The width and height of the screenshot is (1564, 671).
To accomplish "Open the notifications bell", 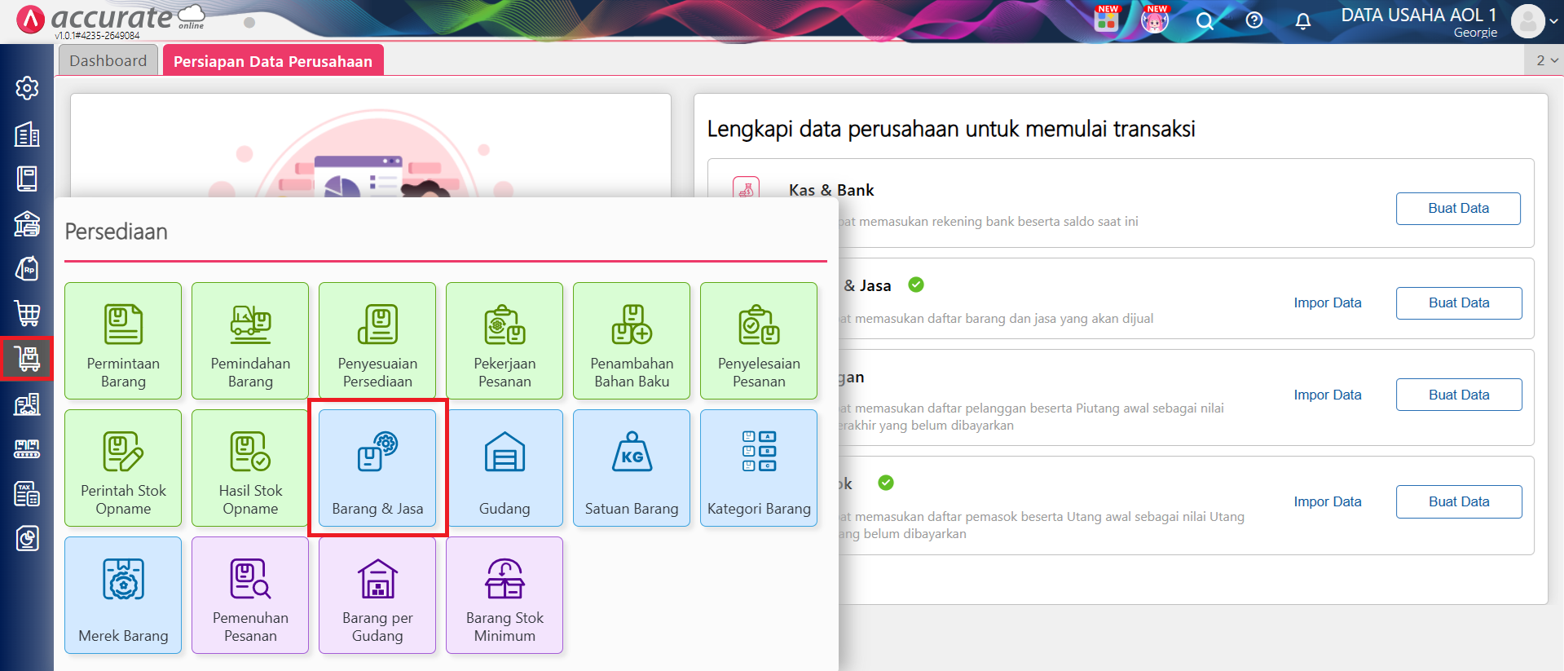I will tap(1303, 21).
